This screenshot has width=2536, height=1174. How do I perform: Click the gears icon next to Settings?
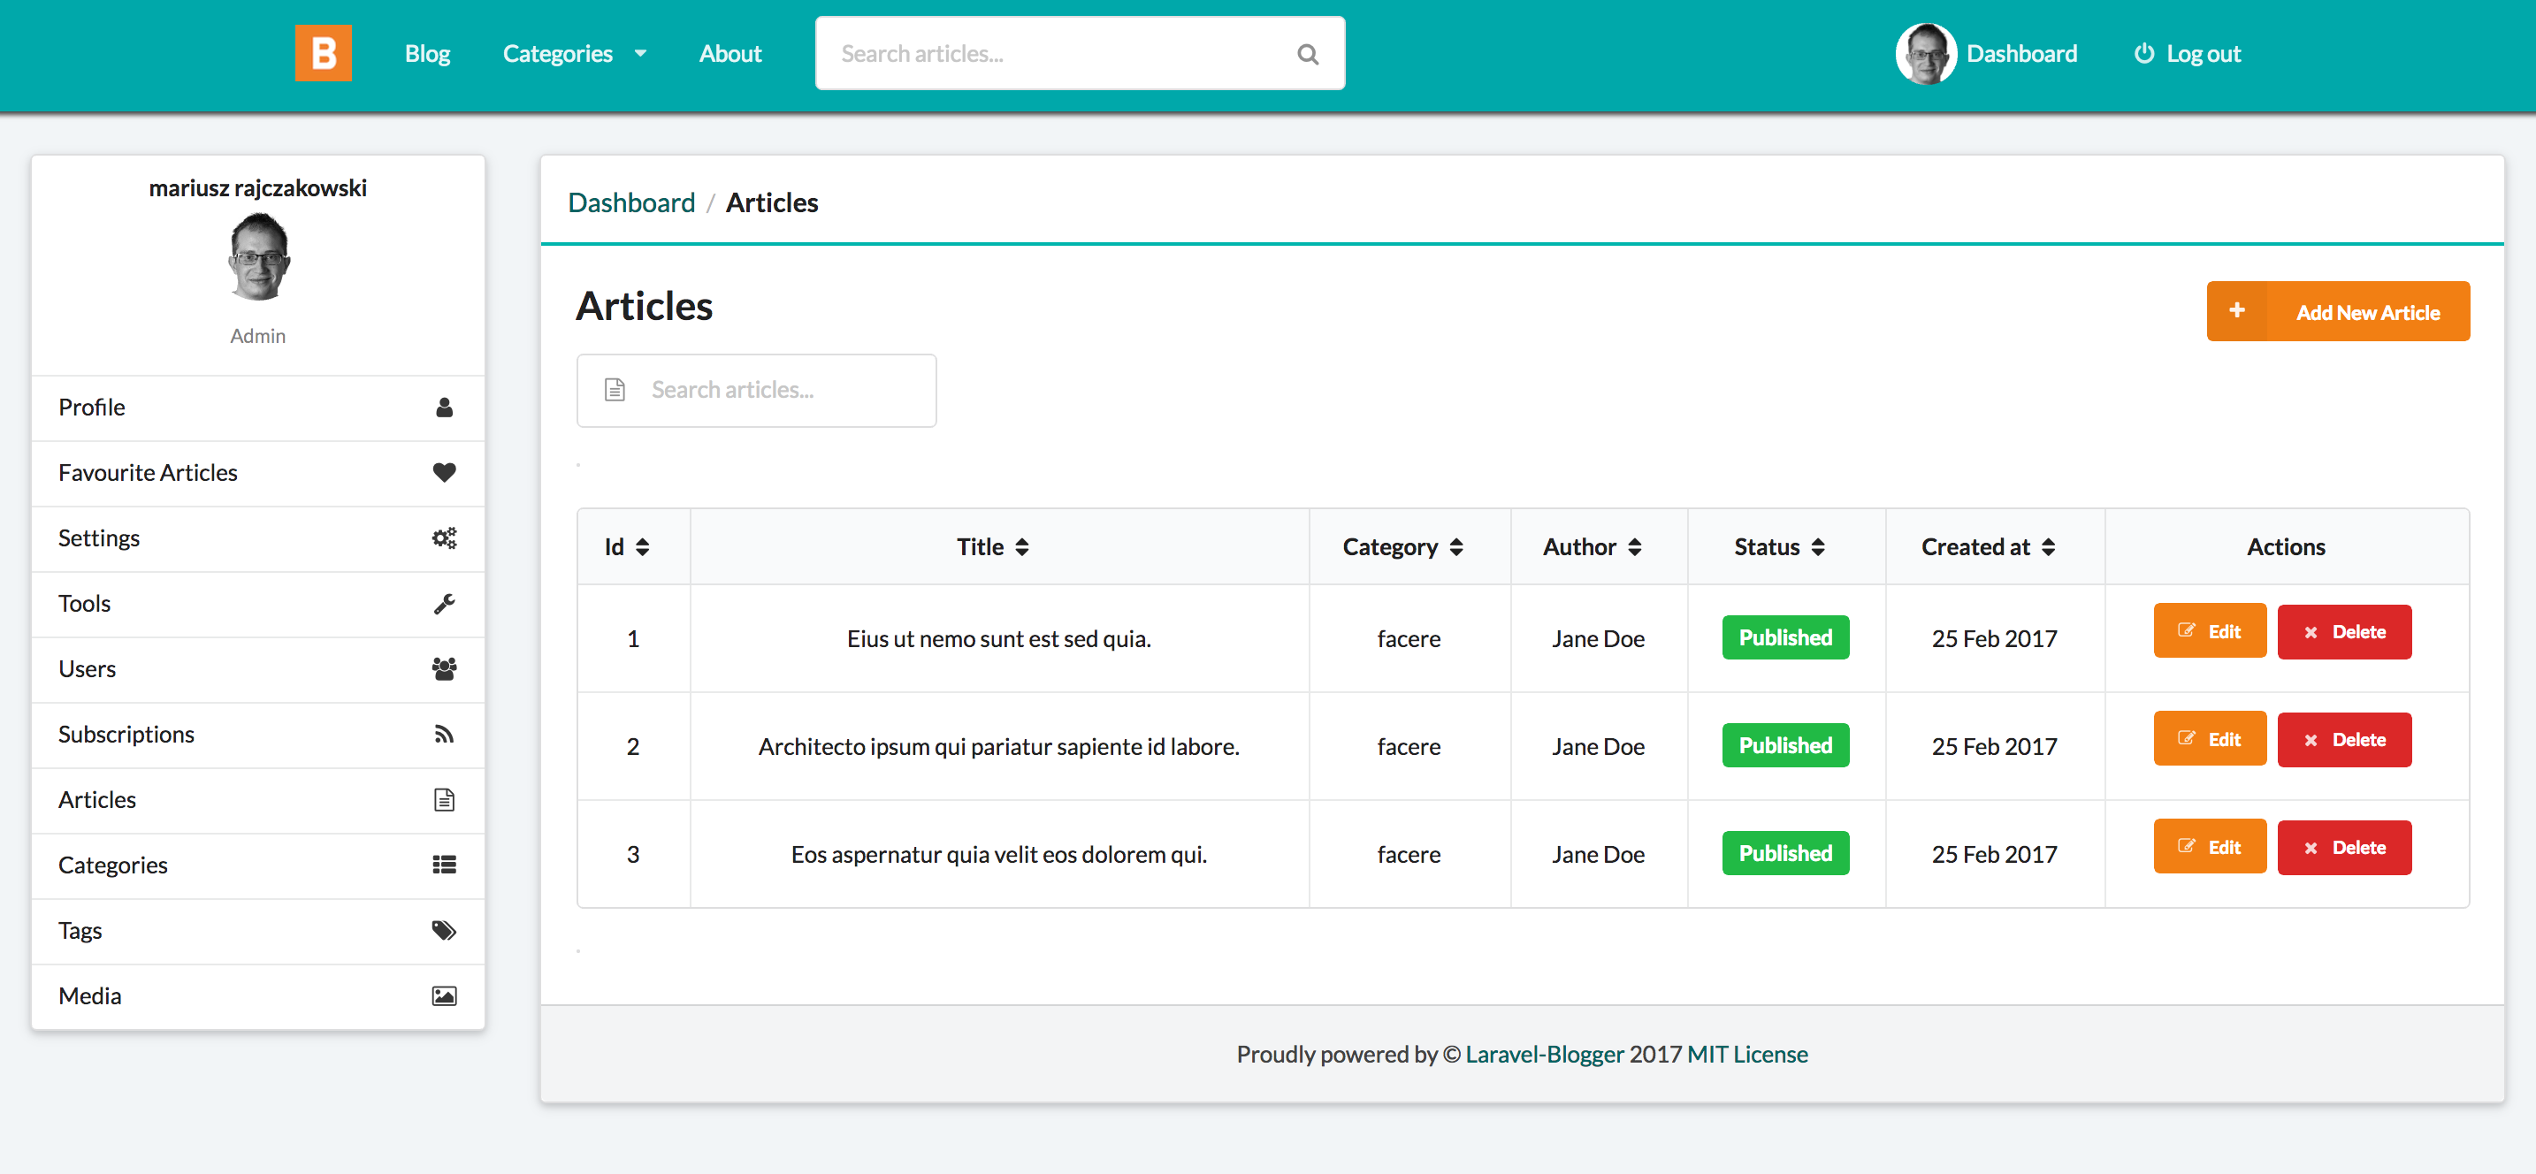444,537
